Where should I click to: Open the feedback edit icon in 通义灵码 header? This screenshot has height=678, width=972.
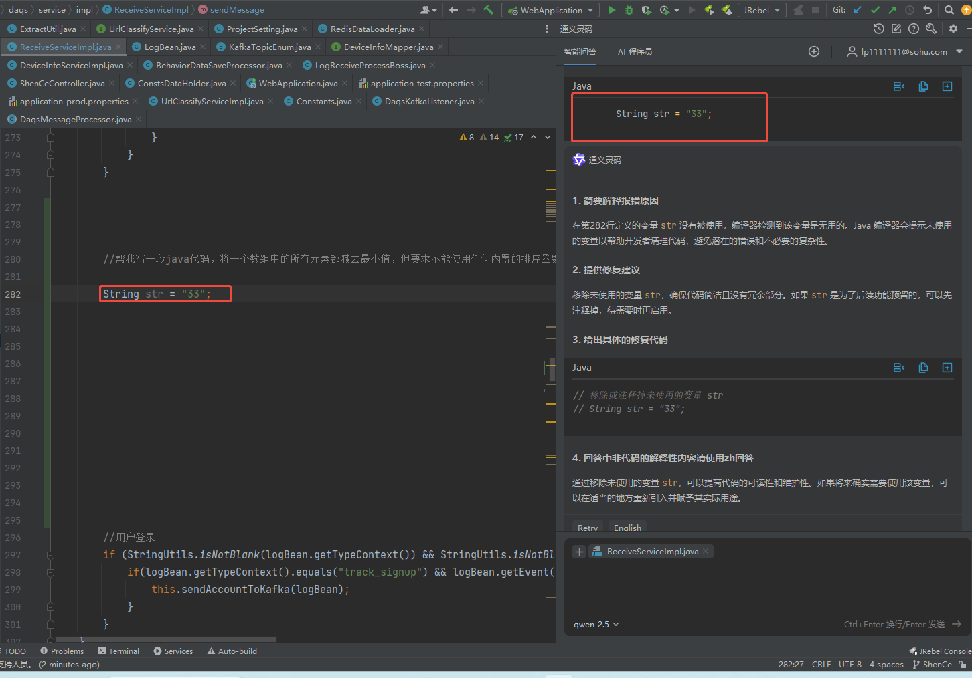coord(896,29)
